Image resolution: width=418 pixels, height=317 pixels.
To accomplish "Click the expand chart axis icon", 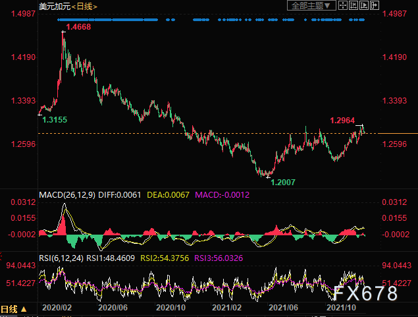I will pyautogui.click(x=364, y=6).
